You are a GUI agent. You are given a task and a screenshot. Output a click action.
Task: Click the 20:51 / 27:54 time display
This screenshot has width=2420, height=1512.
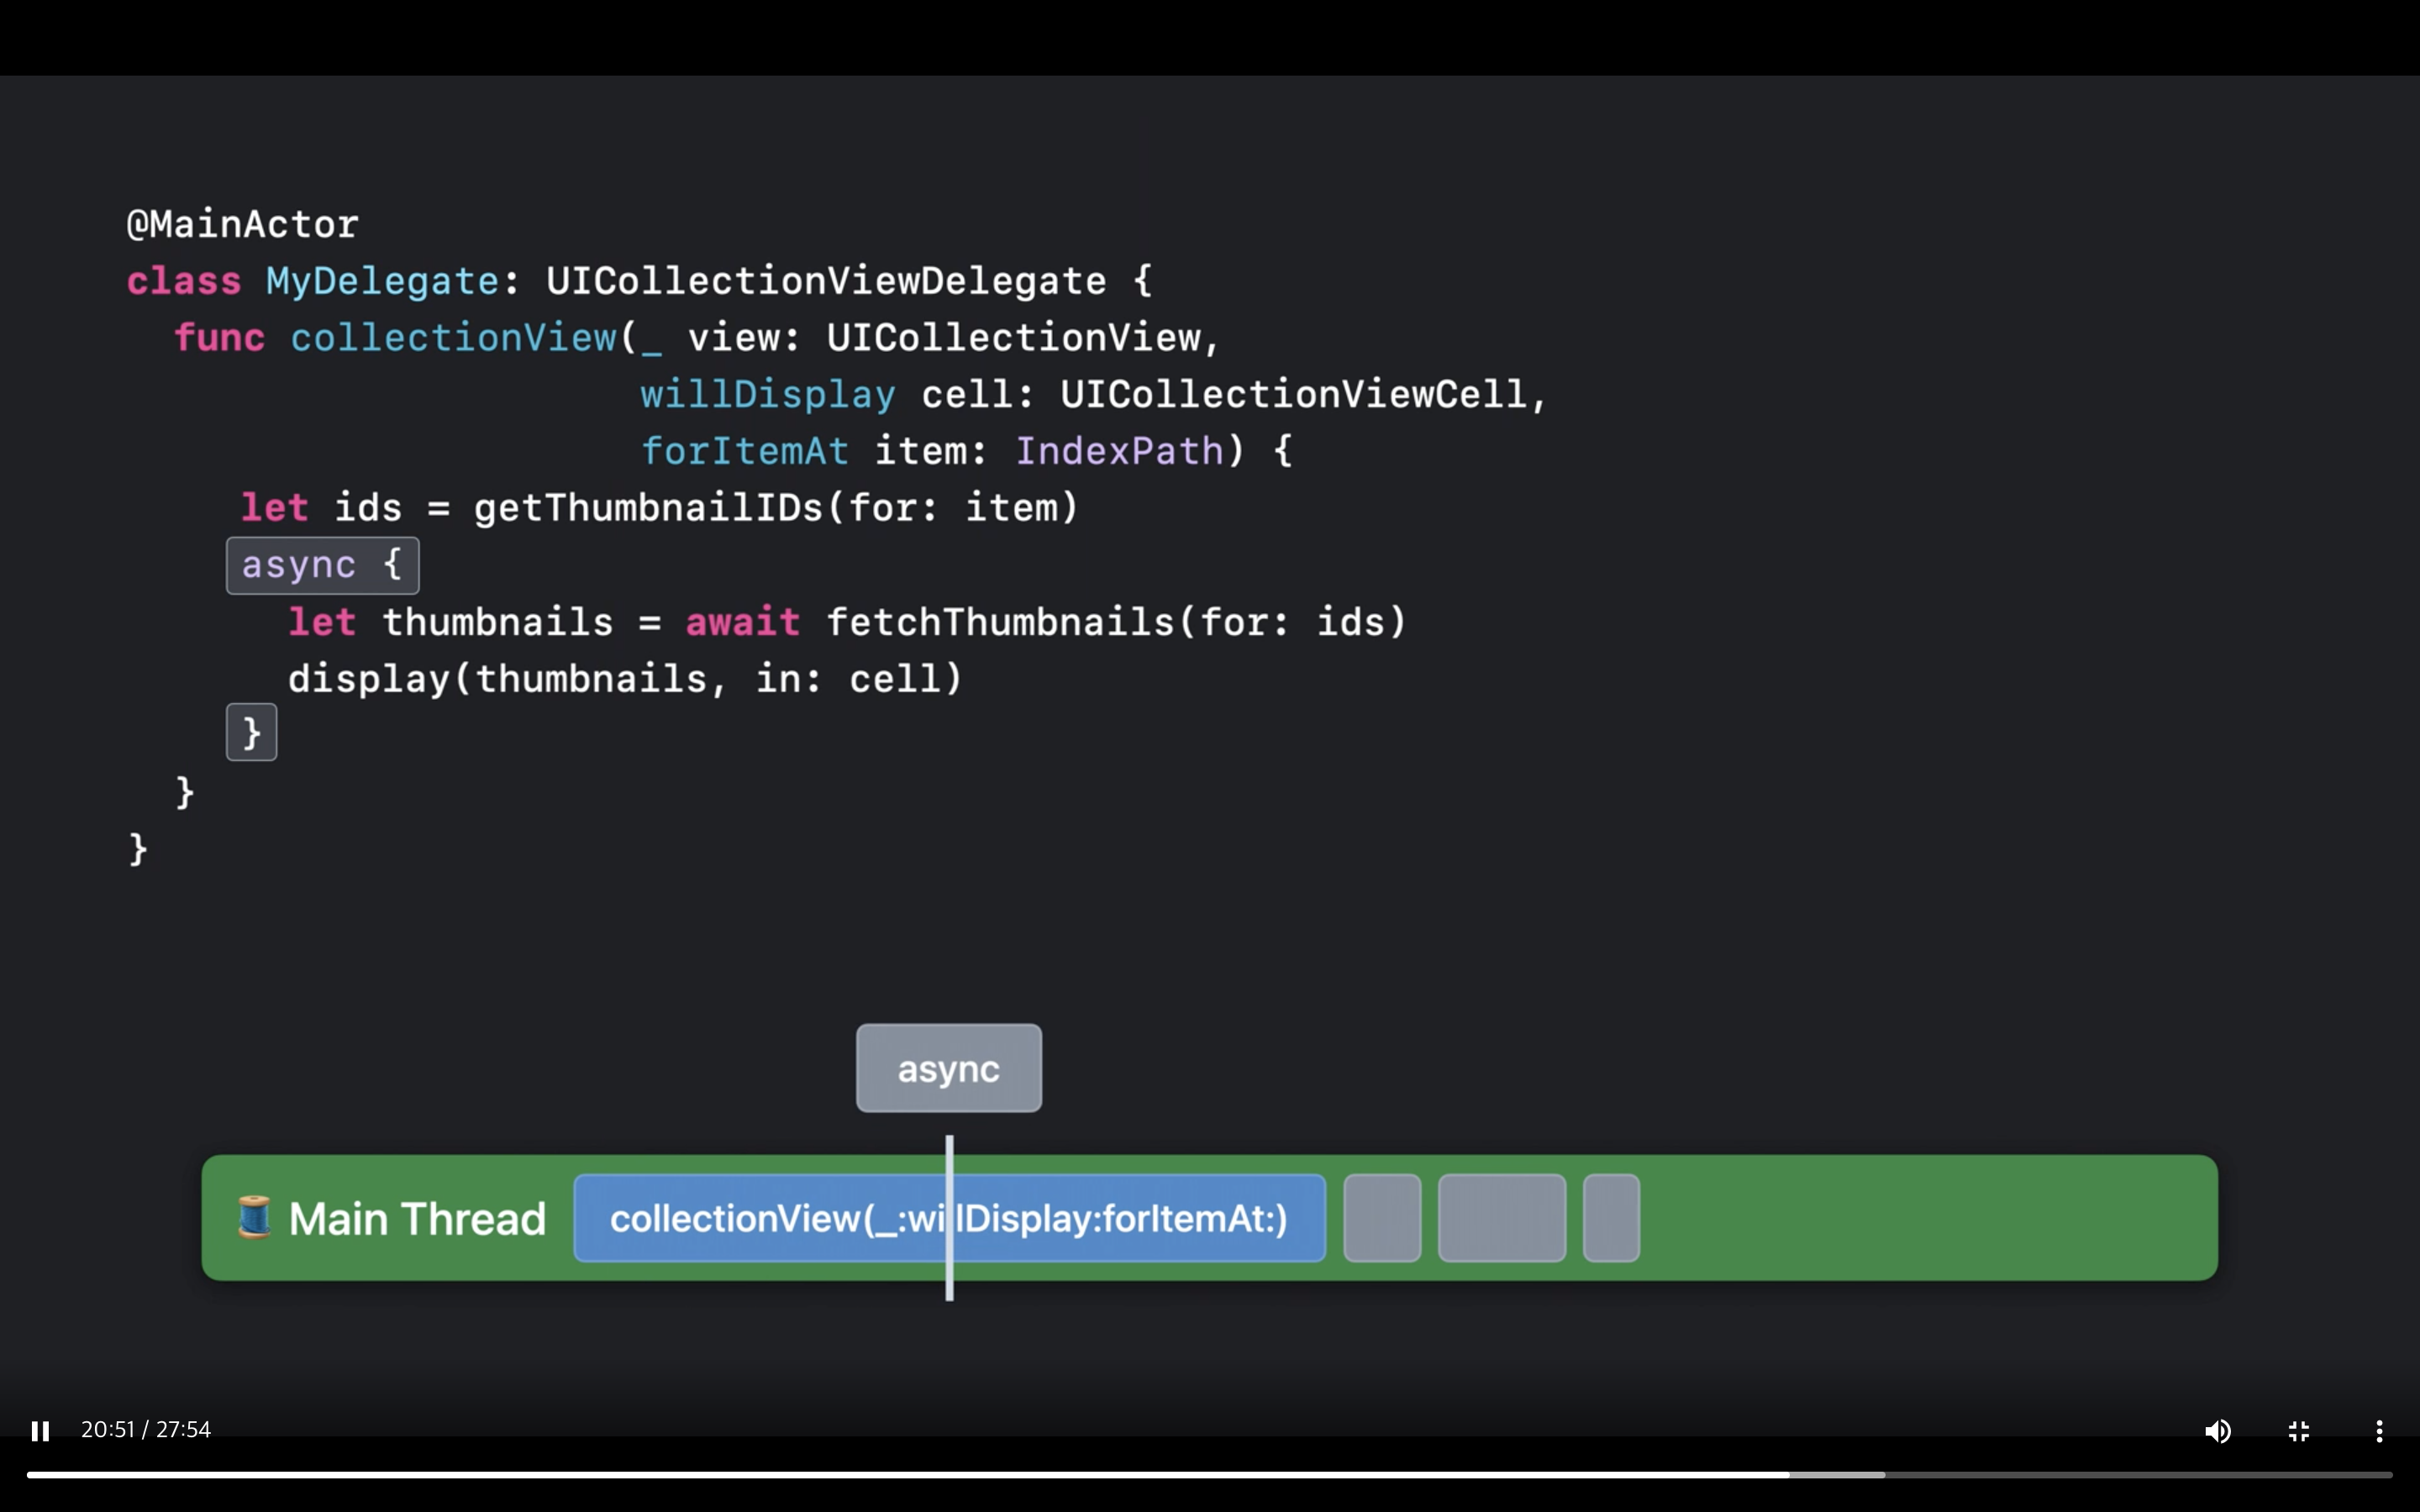point(146,1429)
